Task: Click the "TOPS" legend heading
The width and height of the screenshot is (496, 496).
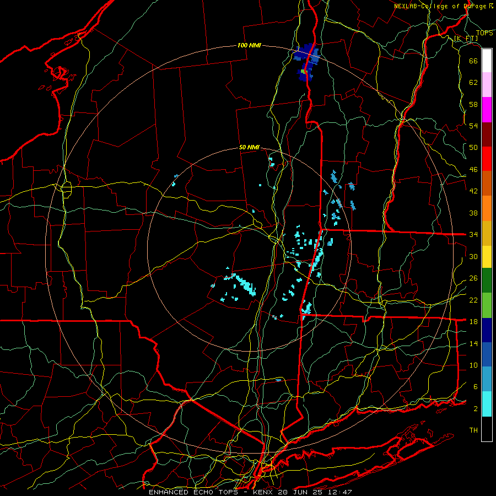Action: 484,33
